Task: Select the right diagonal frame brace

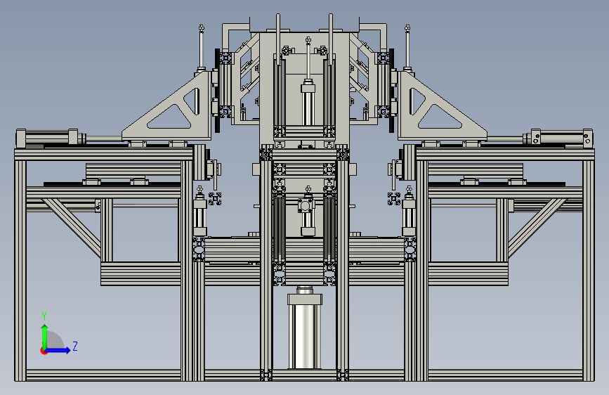Action: pyautogui.click(x=537, y=228)
